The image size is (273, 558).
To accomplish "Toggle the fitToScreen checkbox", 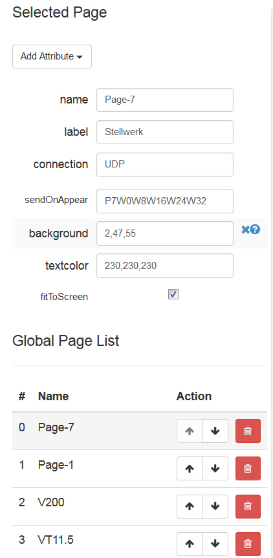I will tap(173, 295).
